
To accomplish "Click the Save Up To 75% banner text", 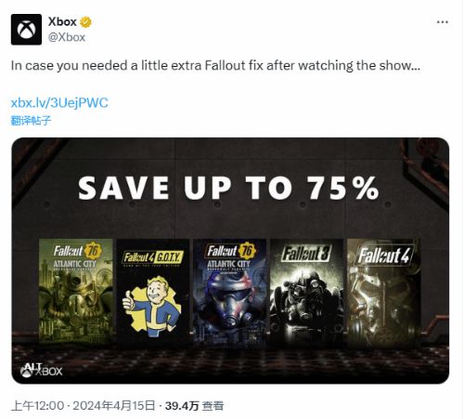I will [228, 188].
